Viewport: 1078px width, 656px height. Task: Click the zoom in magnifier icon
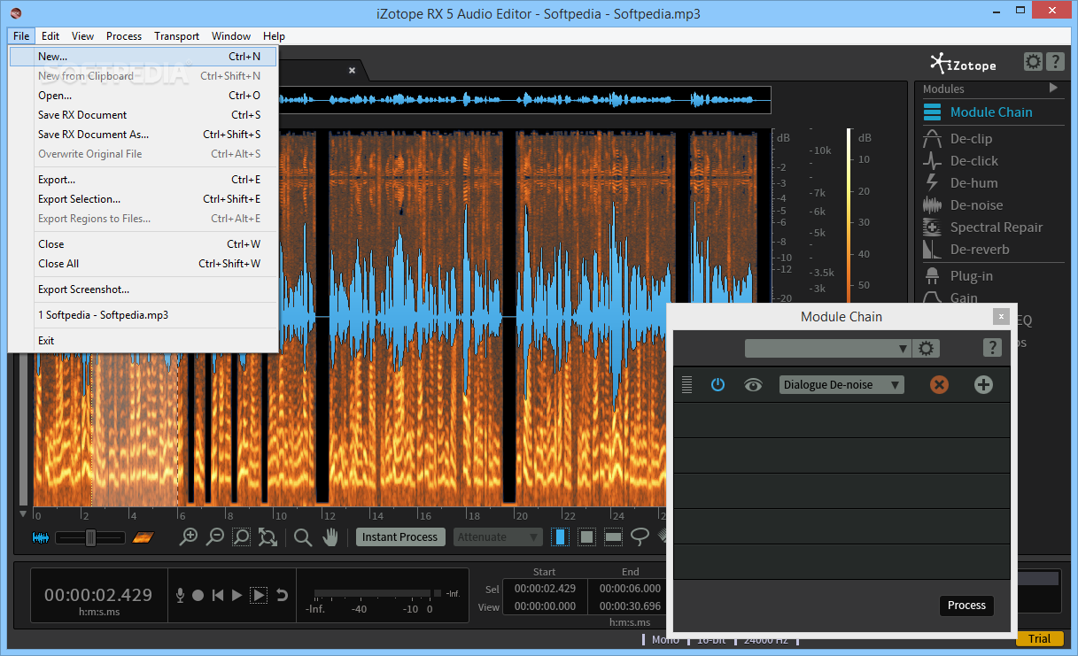pyautogui.click(x=189, y=536)
